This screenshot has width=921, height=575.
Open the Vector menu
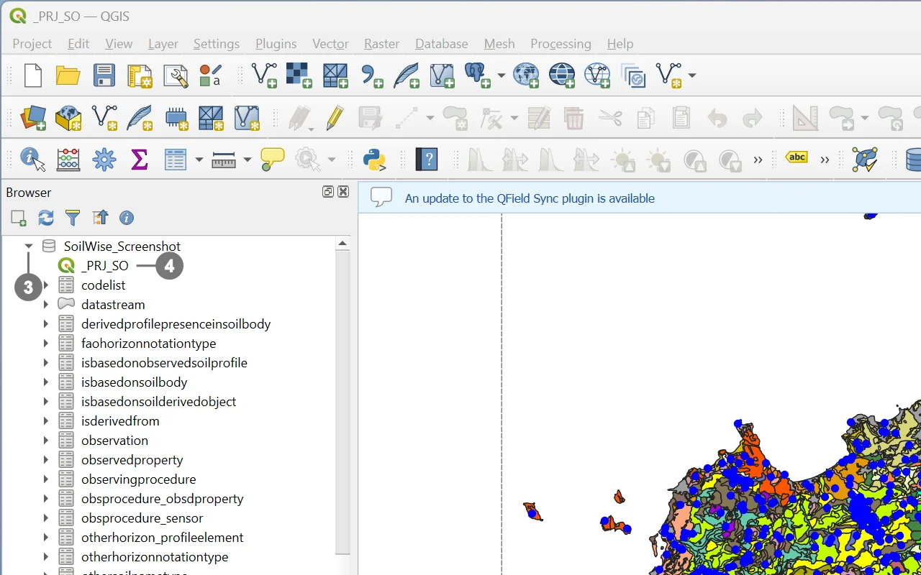[330, 44]
